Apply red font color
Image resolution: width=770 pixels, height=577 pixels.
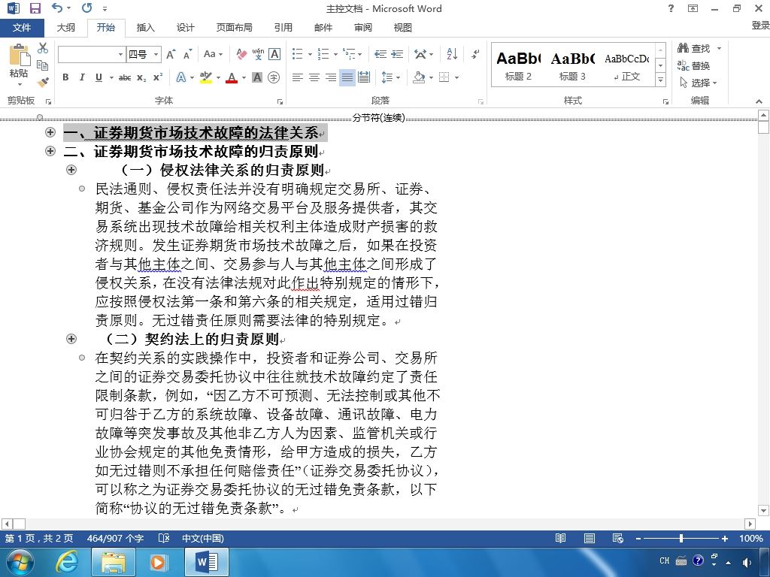tap(232, 77)
